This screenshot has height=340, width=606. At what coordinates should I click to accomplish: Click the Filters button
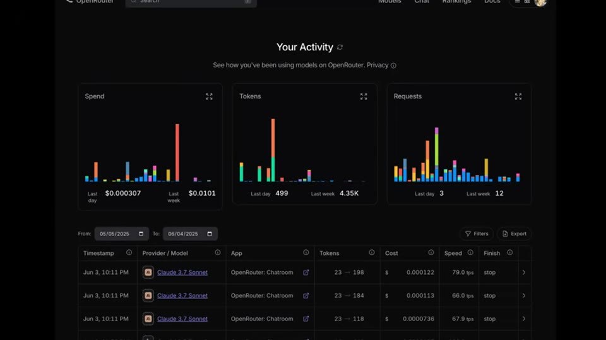[x=477, y=234]
